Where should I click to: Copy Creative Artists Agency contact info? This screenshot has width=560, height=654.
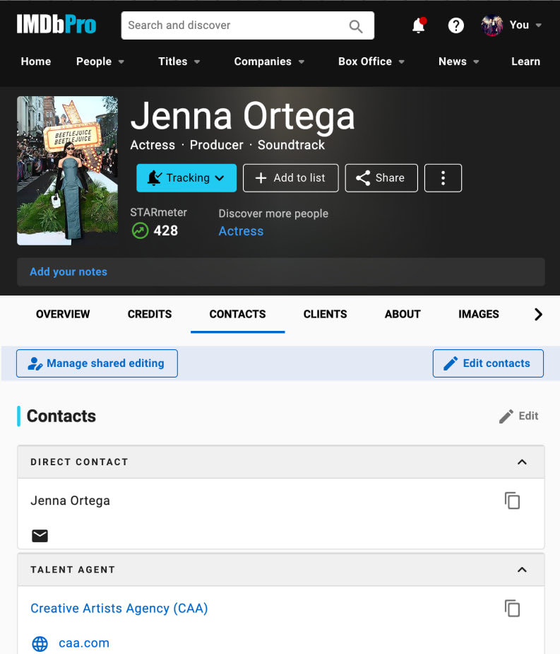pos(512,608)
